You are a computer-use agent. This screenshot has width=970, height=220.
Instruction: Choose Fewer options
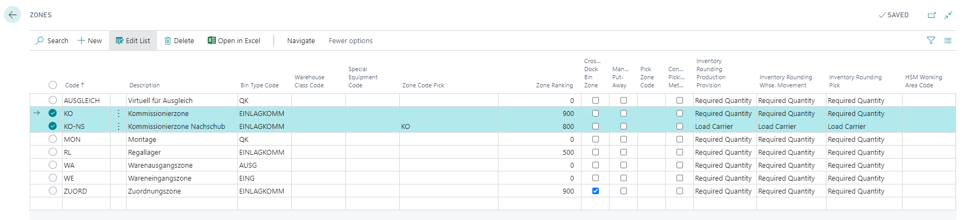(x=351, y=40)
